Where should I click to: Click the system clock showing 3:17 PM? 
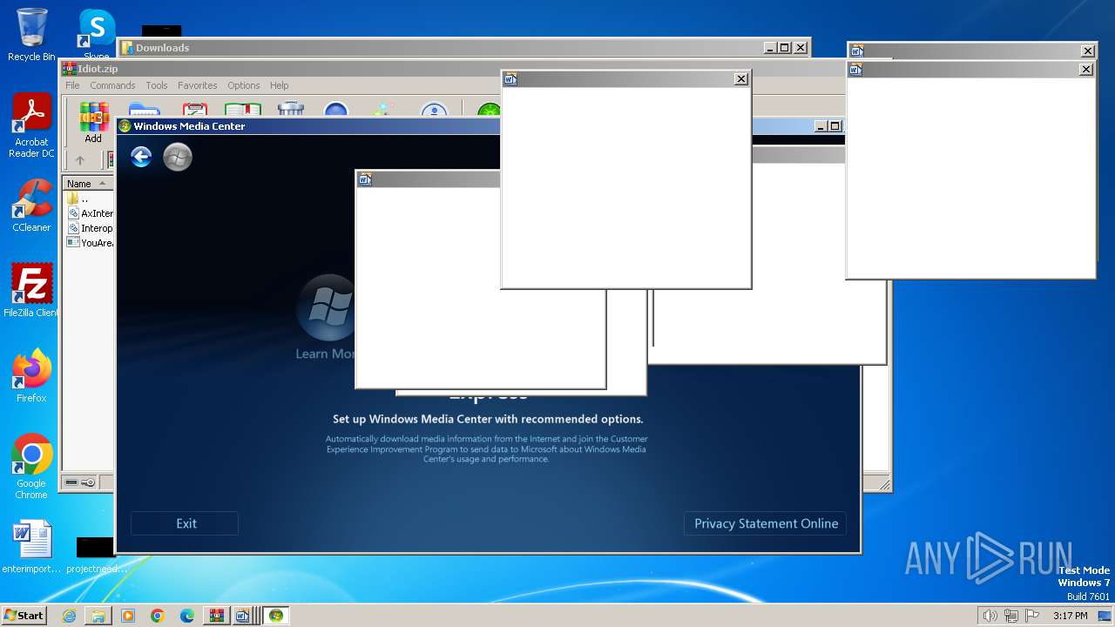(1070, 616)
